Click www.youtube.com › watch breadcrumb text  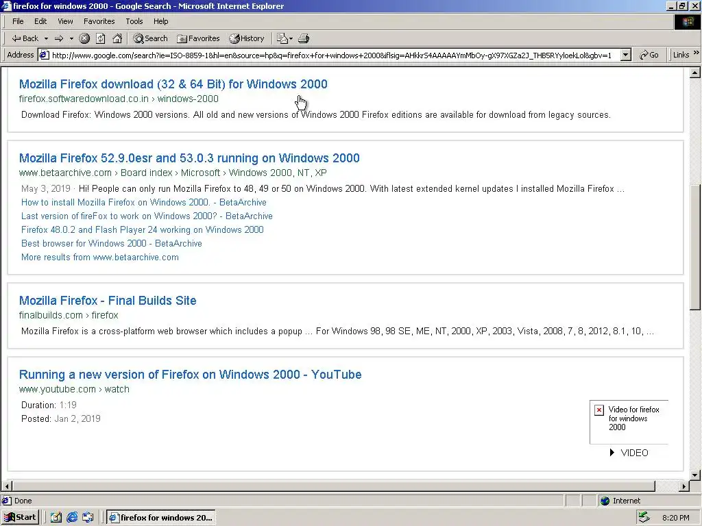click(74, 389)
